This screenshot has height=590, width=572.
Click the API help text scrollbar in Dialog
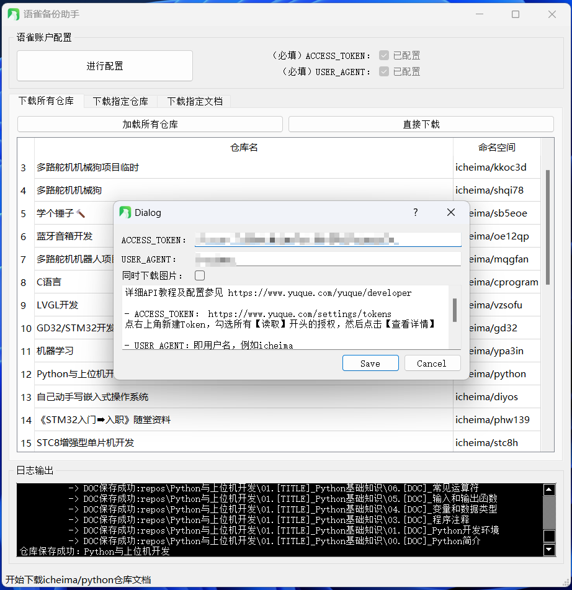click(x=455, y=310)
